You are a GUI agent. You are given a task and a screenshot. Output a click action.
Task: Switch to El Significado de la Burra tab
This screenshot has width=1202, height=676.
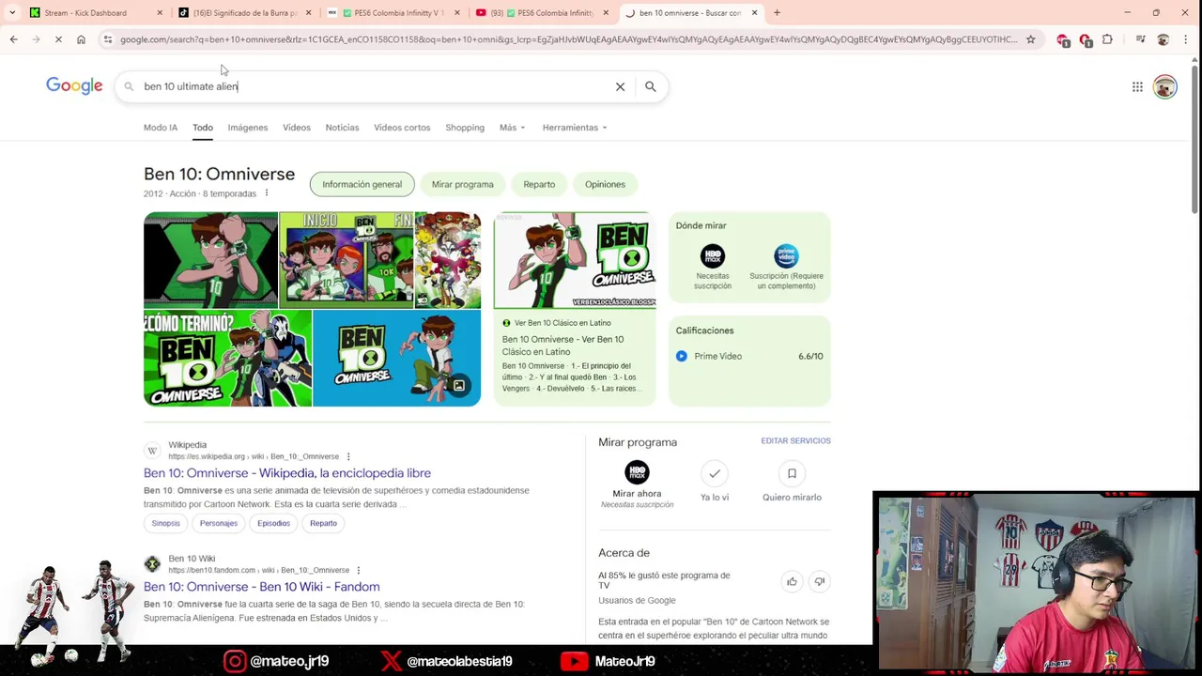click(244, 13)
